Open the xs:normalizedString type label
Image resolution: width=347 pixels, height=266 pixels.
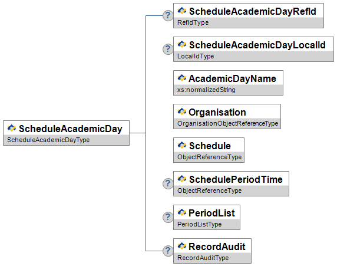(x=206, y=90)
